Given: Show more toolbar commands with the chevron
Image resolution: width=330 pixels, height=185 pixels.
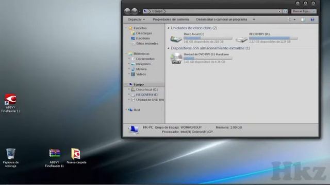Looking at the screenshot, I should point(254,20).
